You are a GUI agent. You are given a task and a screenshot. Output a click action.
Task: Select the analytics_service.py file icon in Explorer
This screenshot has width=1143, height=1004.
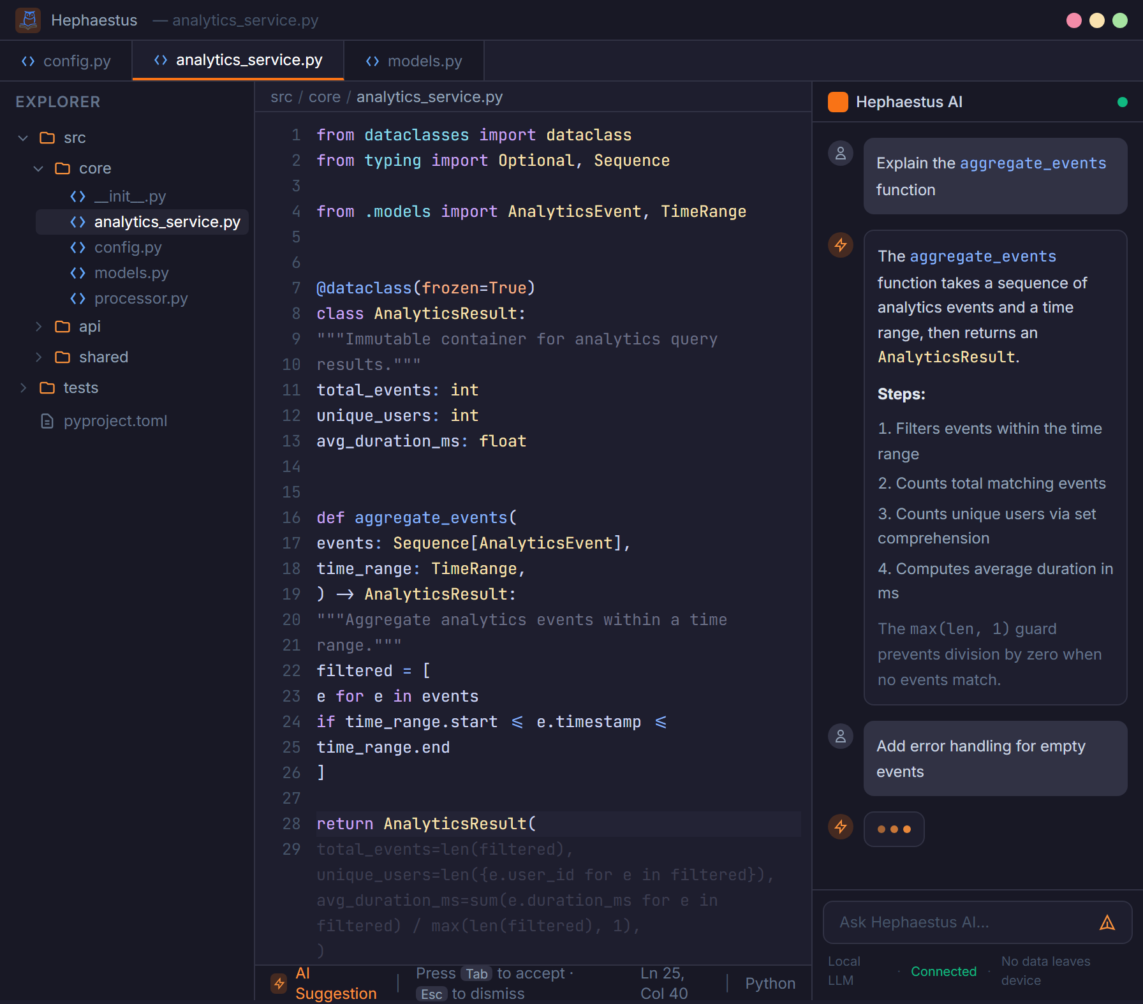coord(78,222)
